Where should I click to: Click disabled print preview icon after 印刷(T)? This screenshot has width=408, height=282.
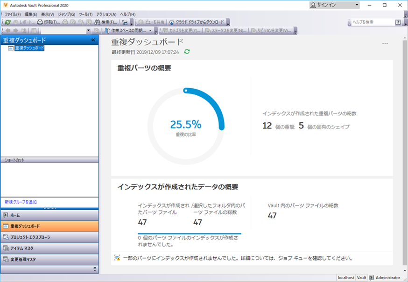pos(65,22)
